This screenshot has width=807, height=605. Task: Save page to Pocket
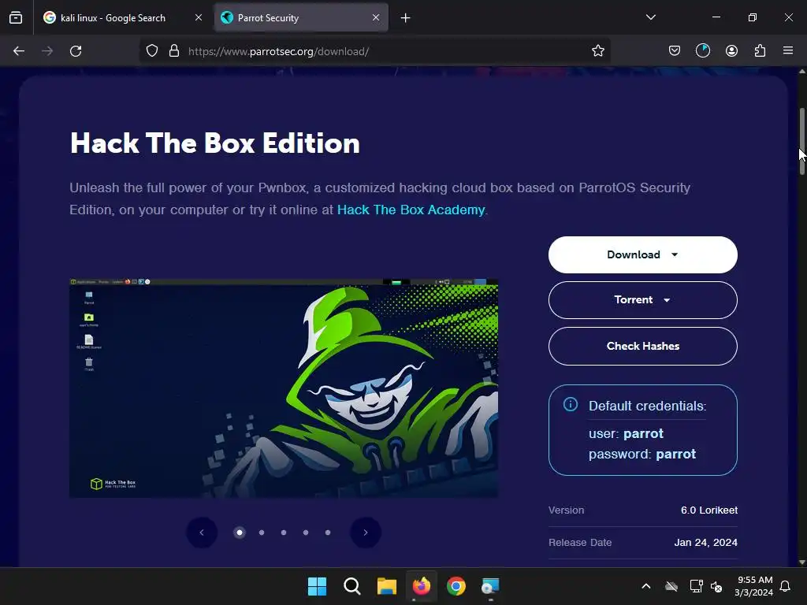[675, 51]
